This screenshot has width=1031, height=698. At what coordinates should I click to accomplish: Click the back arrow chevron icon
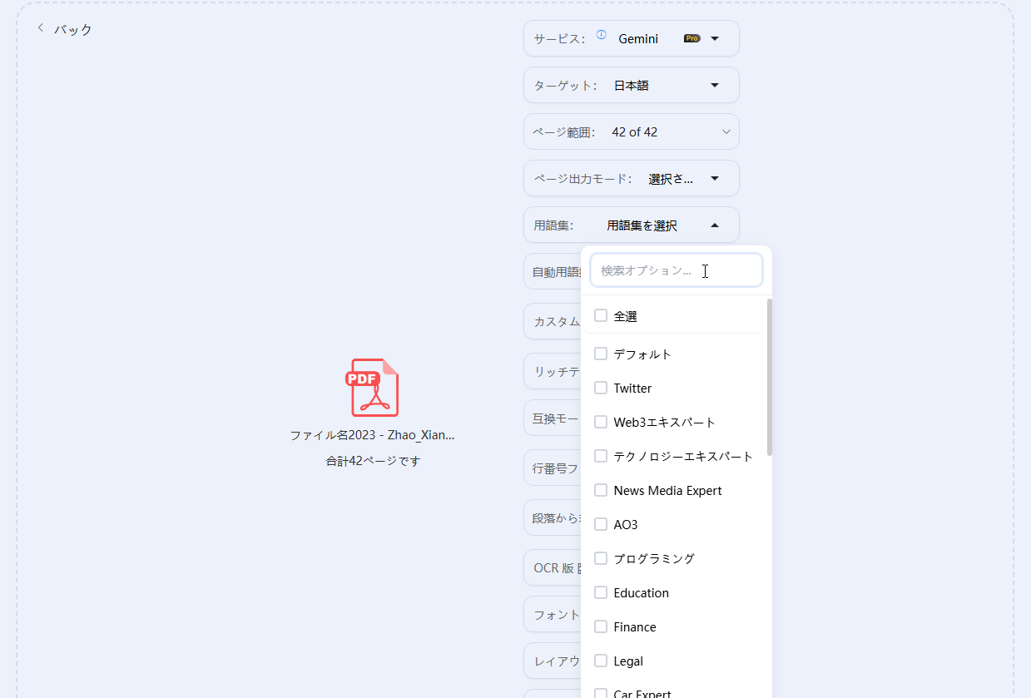40,28
